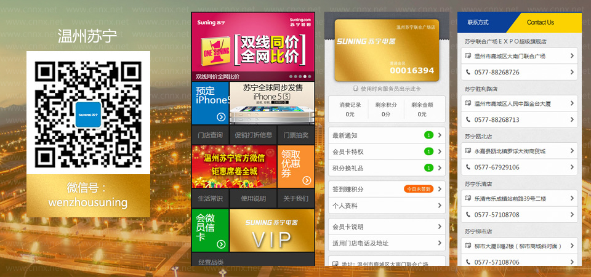Open 使用说明 menu item
Image resolution: width=591 pixels, height=277 pixels.
pos(253,199)
